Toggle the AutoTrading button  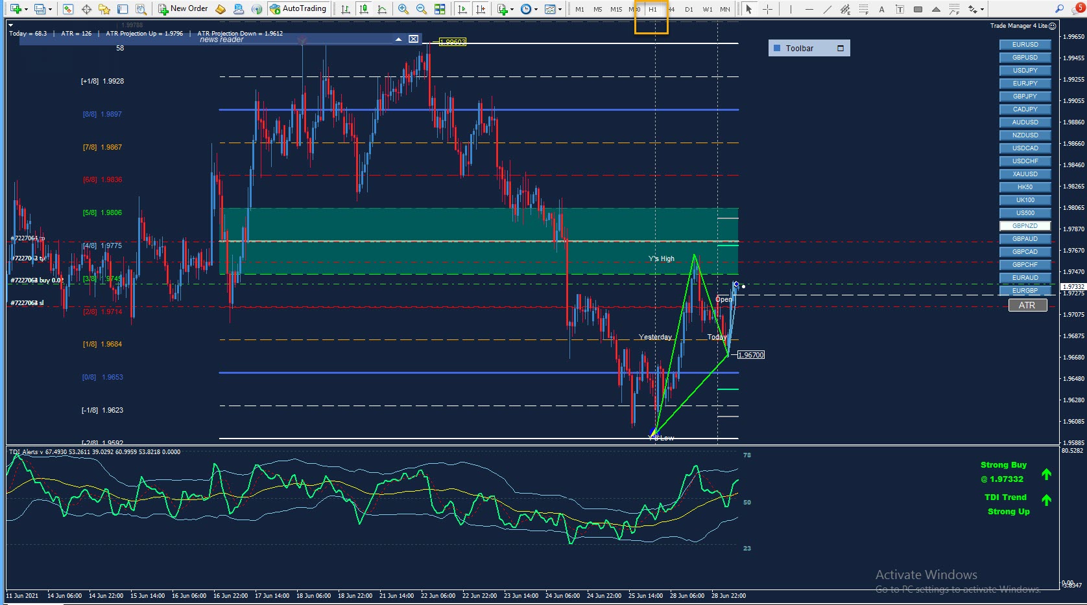(x=298, y=9)
